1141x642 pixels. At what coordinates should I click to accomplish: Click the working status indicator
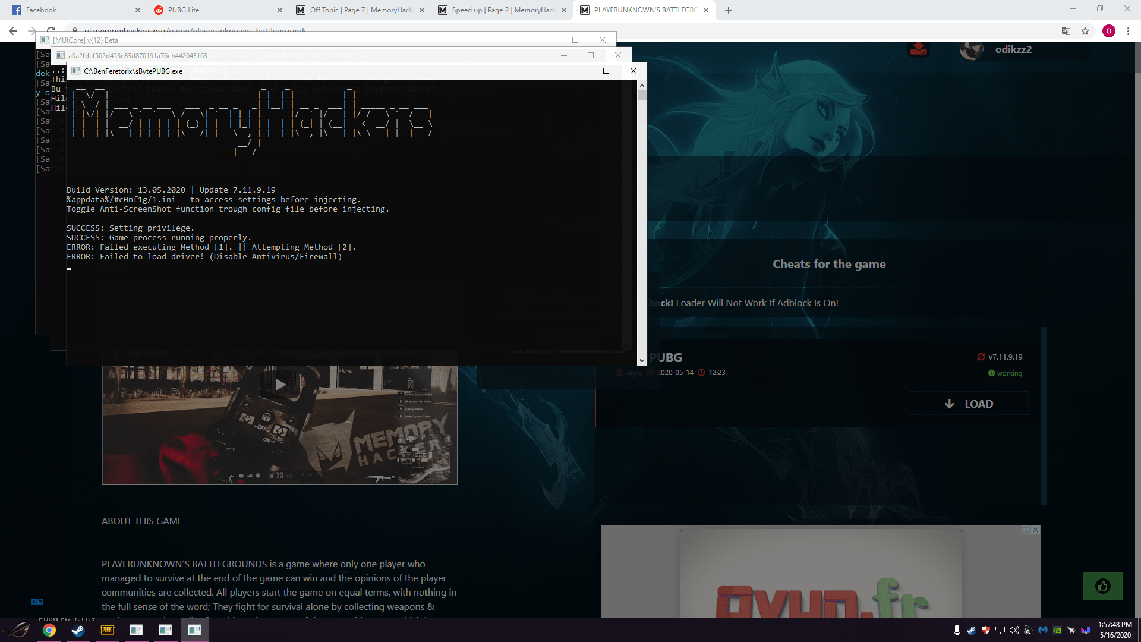[1005, 373]
